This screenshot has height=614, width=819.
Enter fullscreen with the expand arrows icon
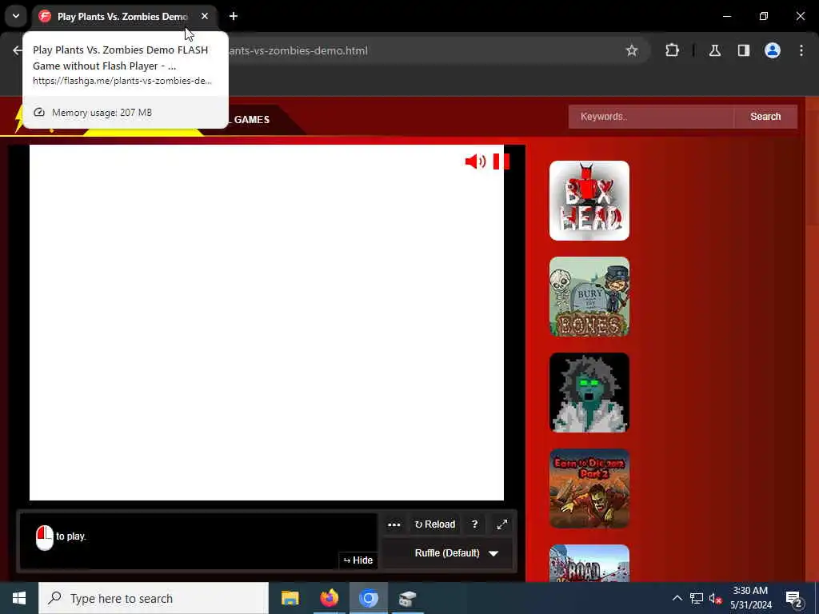502,524
